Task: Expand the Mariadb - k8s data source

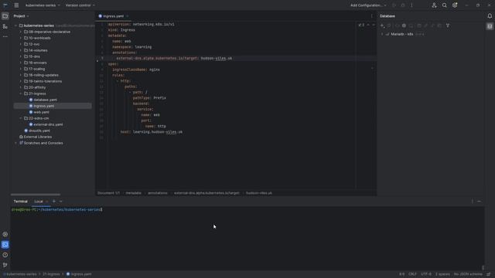Action: point(382,34)
